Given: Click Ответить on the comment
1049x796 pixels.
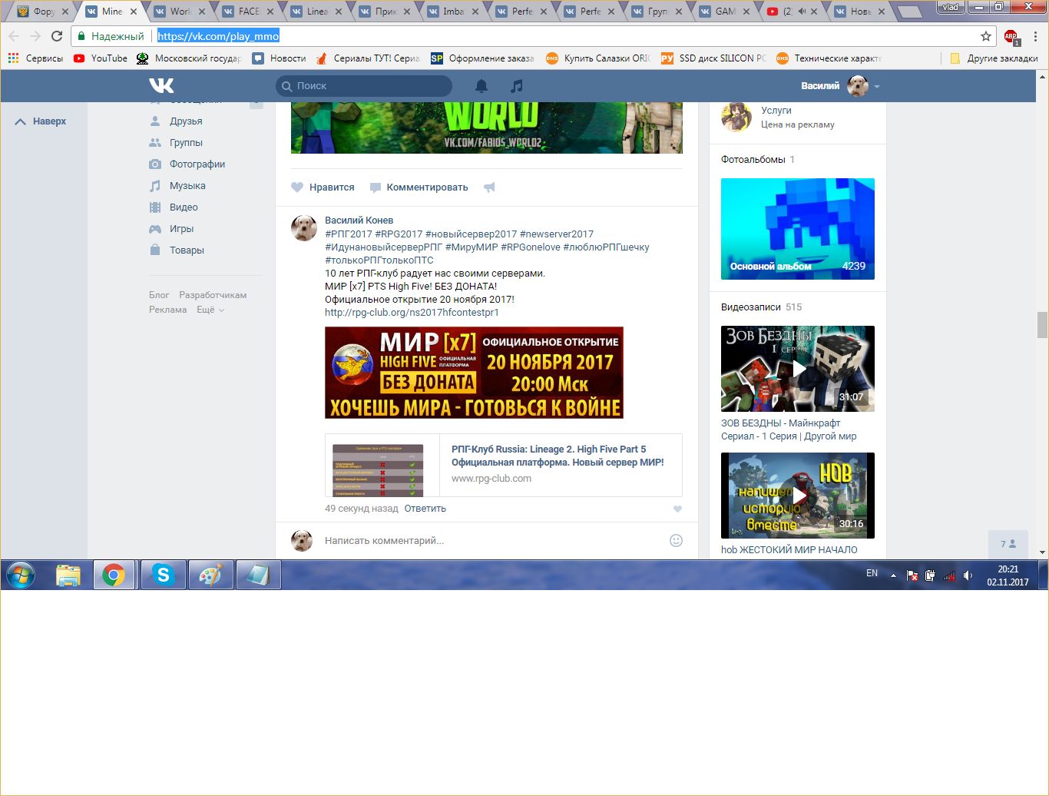Looking at the screenshot, I should pyautogui.click(x=425, y=509).
